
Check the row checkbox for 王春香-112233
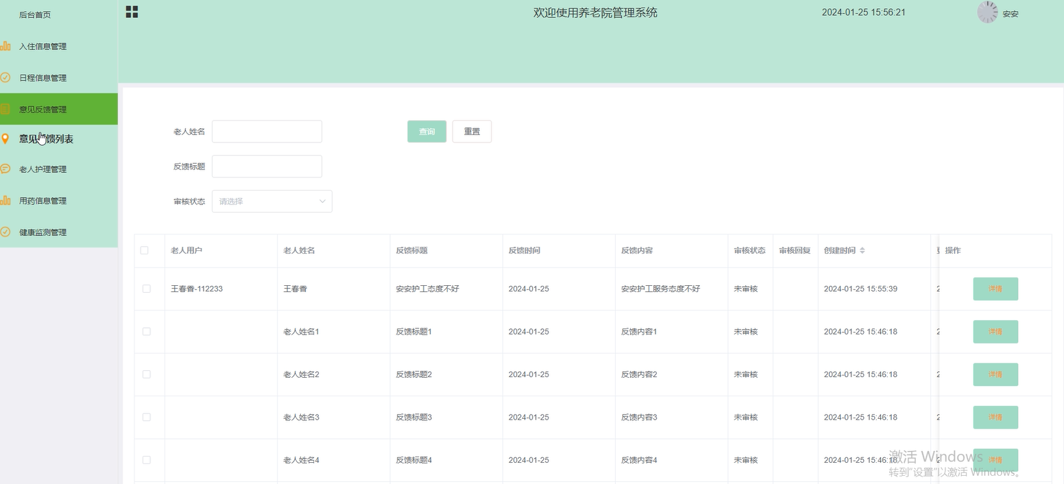[x=146, y=289]
